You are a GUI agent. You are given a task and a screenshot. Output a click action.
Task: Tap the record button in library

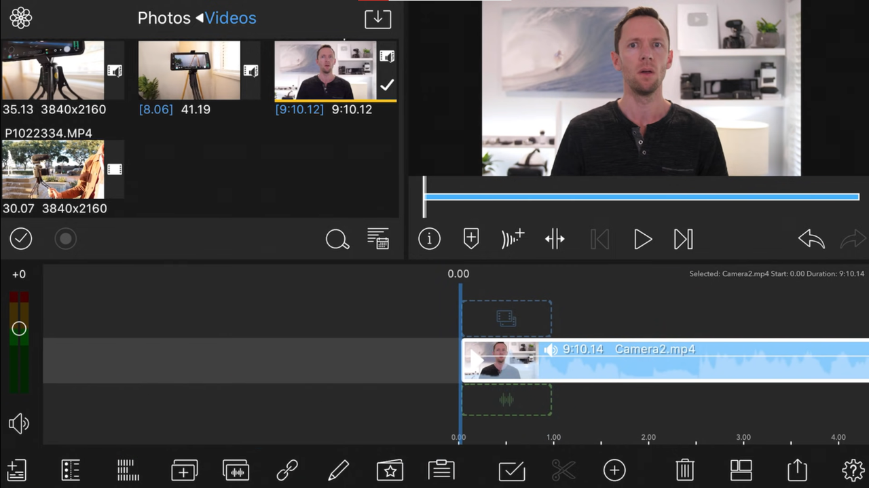click(65, 238)
